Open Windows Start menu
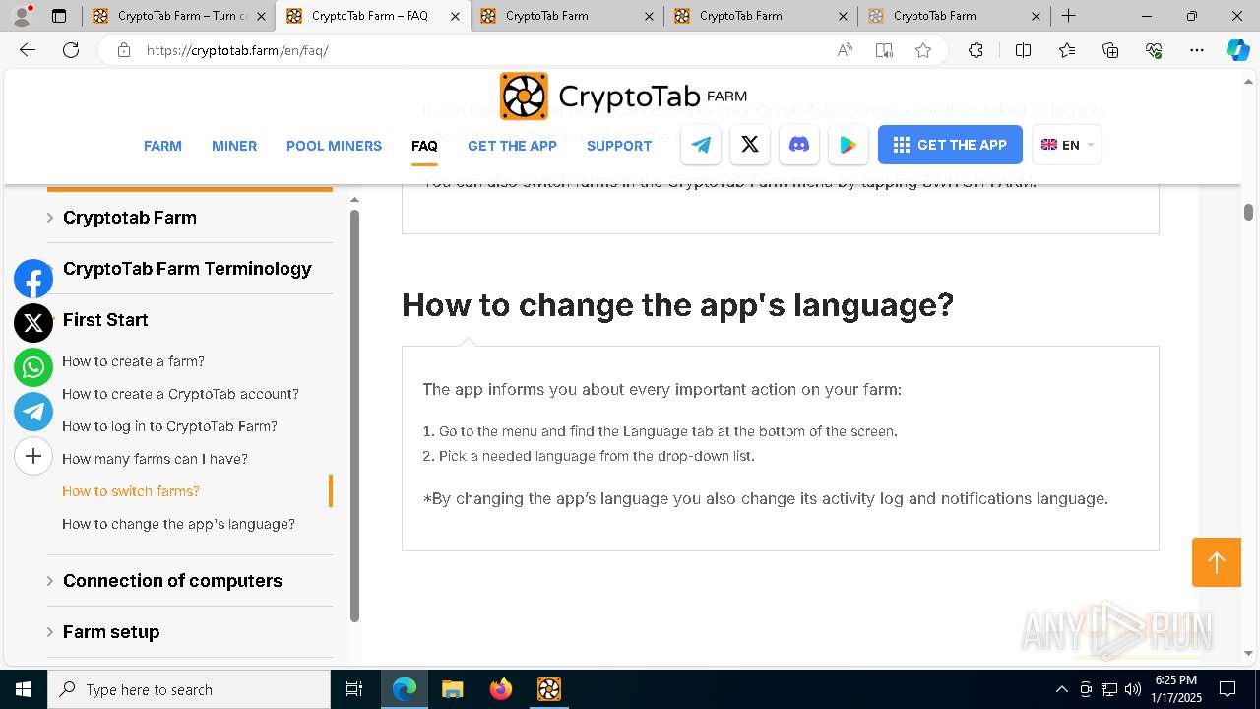Viewport: 1260px width, 709px height. tap(24, 689)
